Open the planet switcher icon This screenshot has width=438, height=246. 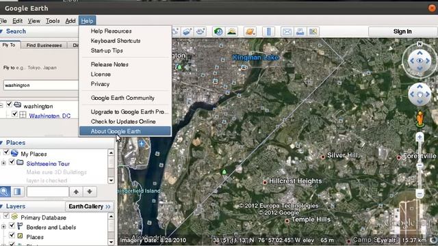pyautogui.click(x=250, y=31)
